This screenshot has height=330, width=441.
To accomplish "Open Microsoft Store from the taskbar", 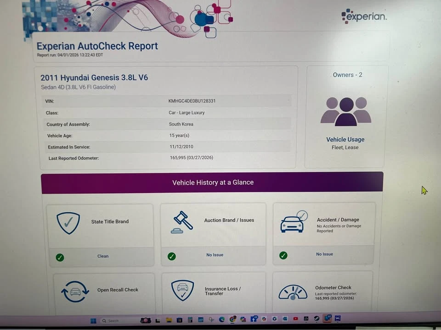I will tap(180, 320).
